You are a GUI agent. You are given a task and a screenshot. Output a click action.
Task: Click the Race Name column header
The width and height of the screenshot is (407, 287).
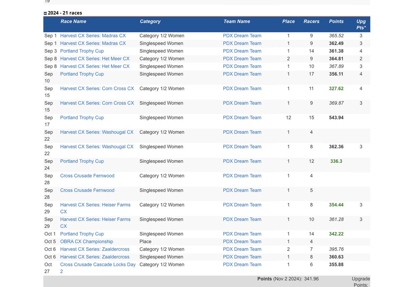[x=73, y=21]
